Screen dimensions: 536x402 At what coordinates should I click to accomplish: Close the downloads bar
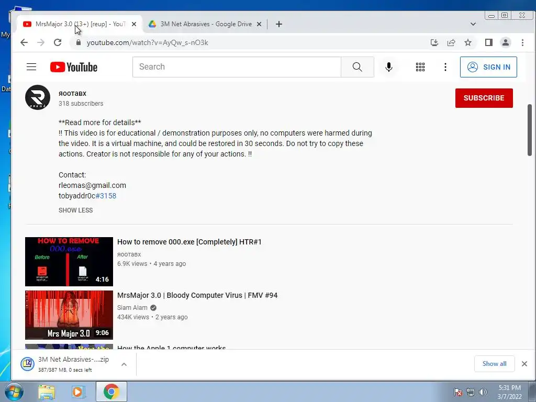coord(524,364)
